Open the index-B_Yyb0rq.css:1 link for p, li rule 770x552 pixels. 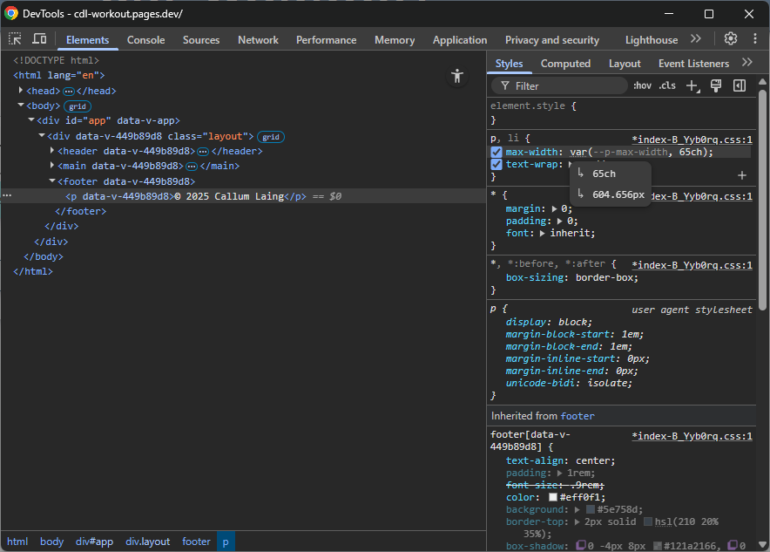pyautogui.click(x=692, y=140)
